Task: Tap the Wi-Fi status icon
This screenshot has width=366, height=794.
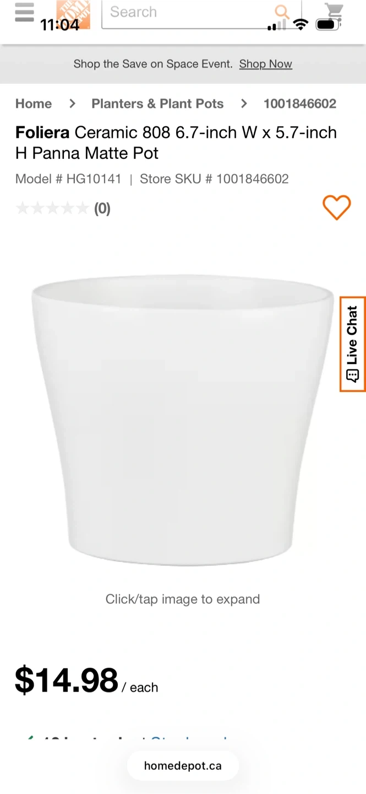Action: pyautogui.click(x=301, y=24)
